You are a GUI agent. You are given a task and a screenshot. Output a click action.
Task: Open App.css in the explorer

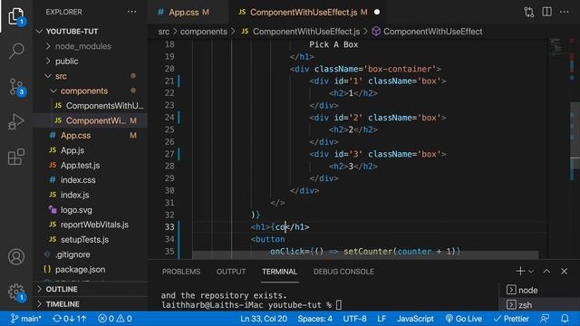click(90, 136)
